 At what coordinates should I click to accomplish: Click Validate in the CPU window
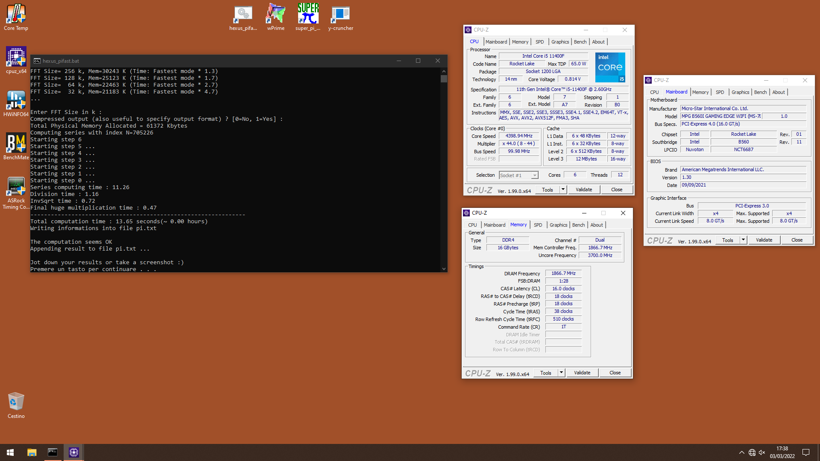click(584, 190)
